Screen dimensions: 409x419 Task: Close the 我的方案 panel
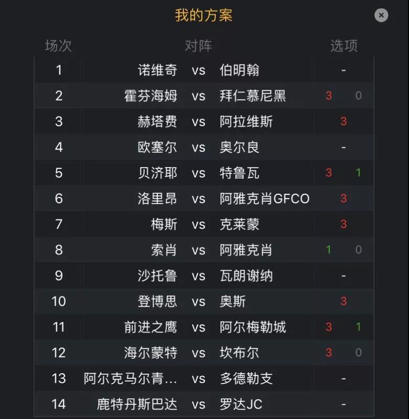381,15
